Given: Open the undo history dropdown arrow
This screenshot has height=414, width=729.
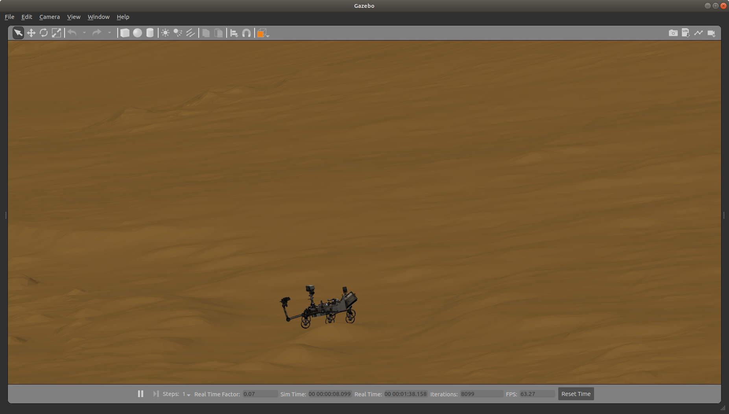Looking at the screenshot, I should click(84, 33).
